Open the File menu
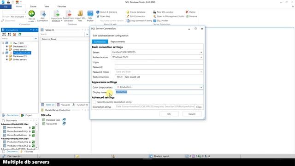The image size is (295, 166). [6, 6]
